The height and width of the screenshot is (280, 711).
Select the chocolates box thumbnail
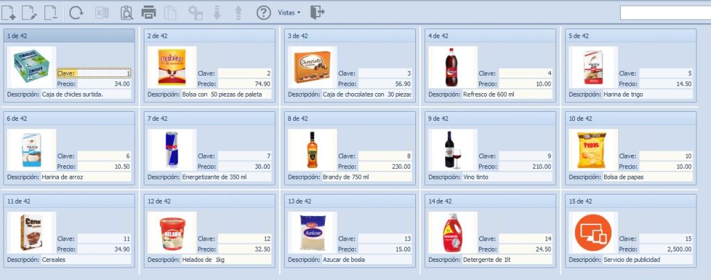click(x=312, y=67)
